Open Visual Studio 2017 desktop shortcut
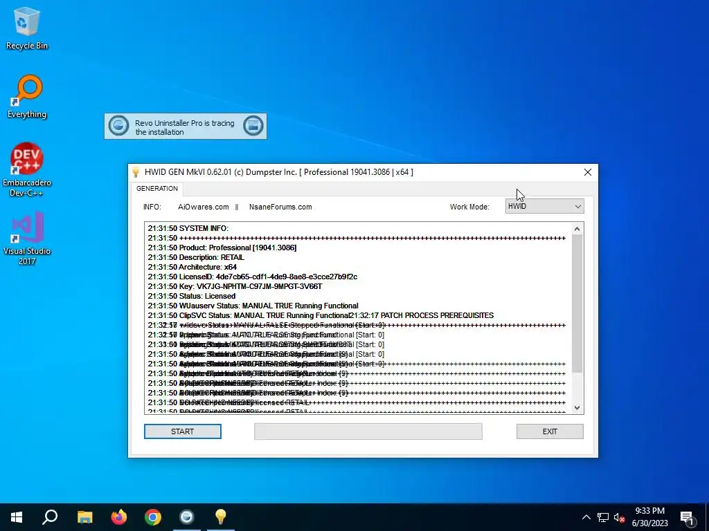 click(27, 239)
